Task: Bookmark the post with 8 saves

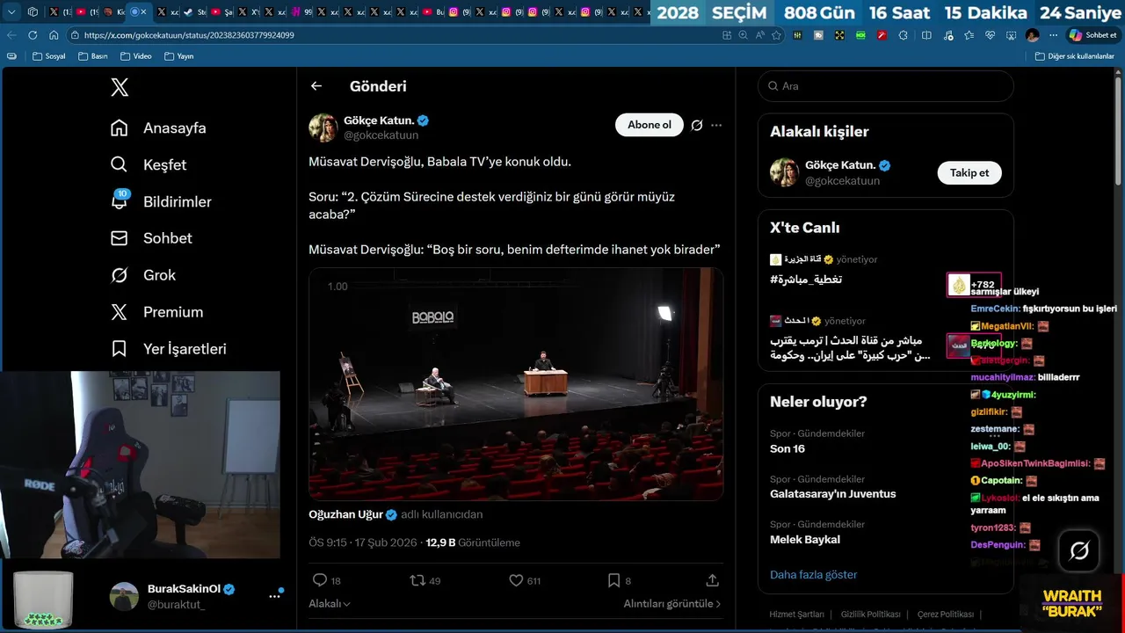Action: pyautogui.click(x=619, y=580)
